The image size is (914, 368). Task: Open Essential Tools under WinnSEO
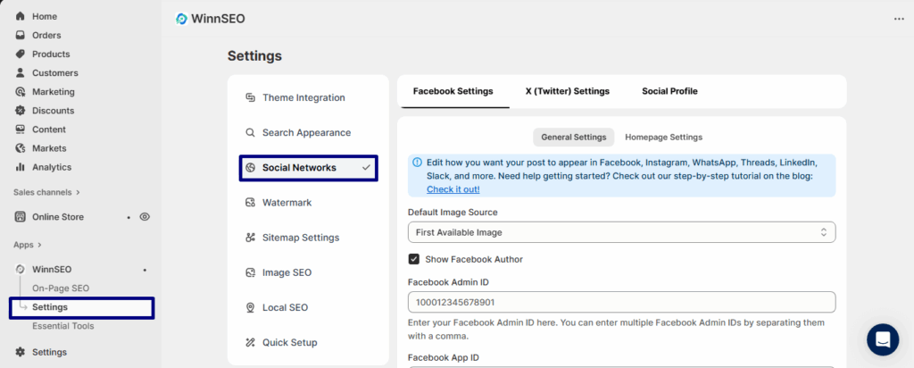pos(63,326)
